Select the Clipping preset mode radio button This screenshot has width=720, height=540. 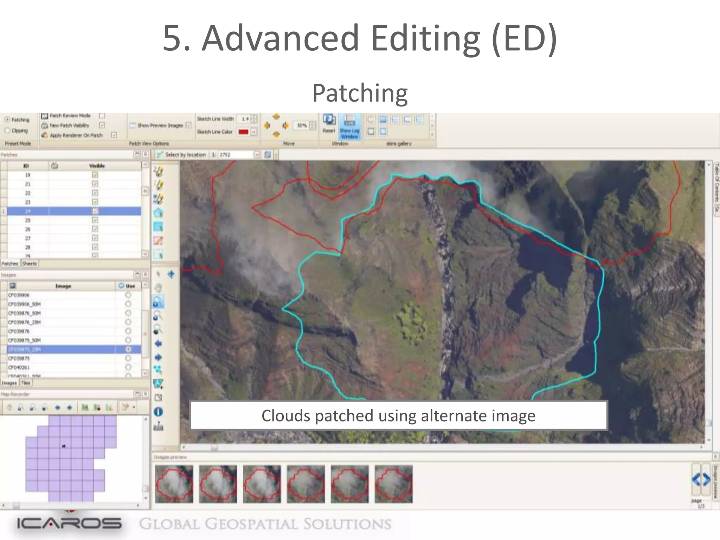pos(7,130)
